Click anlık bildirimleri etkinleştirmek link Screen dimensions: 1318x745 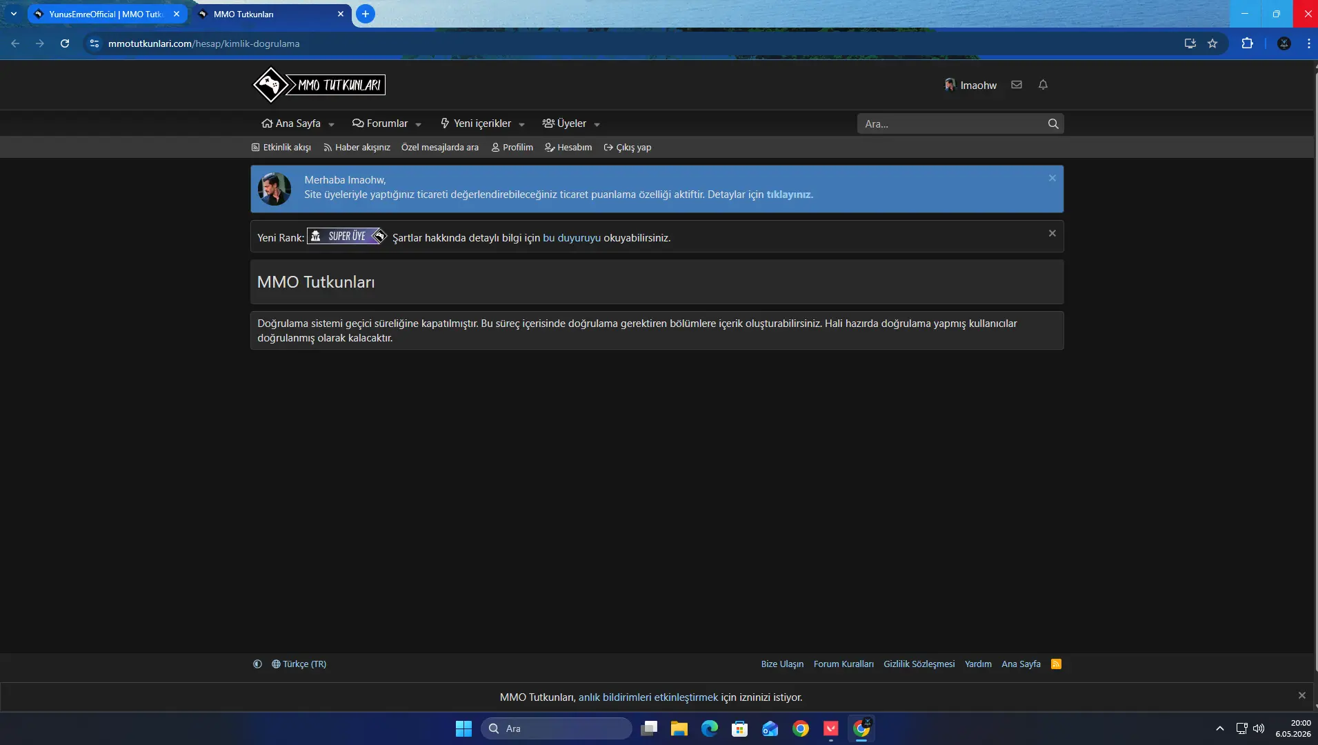pos(648,697)
